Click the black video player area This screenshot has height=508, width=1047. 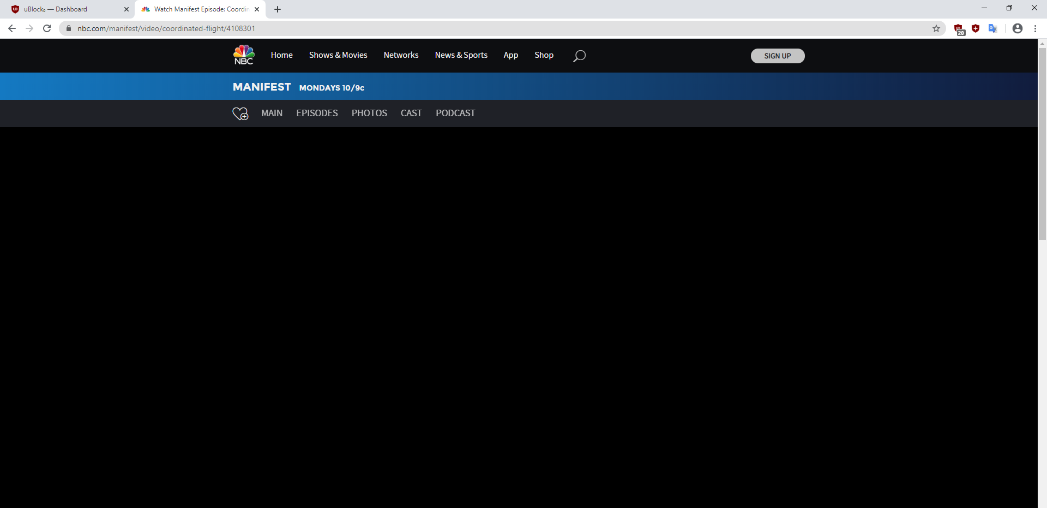click(x=519, y=318)
